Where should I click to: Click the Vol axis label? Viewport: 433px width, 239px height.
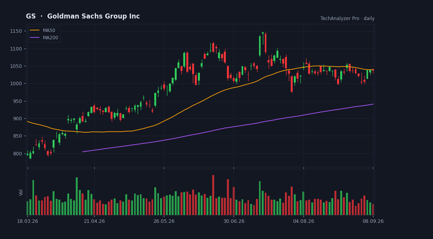pos(21,192)
